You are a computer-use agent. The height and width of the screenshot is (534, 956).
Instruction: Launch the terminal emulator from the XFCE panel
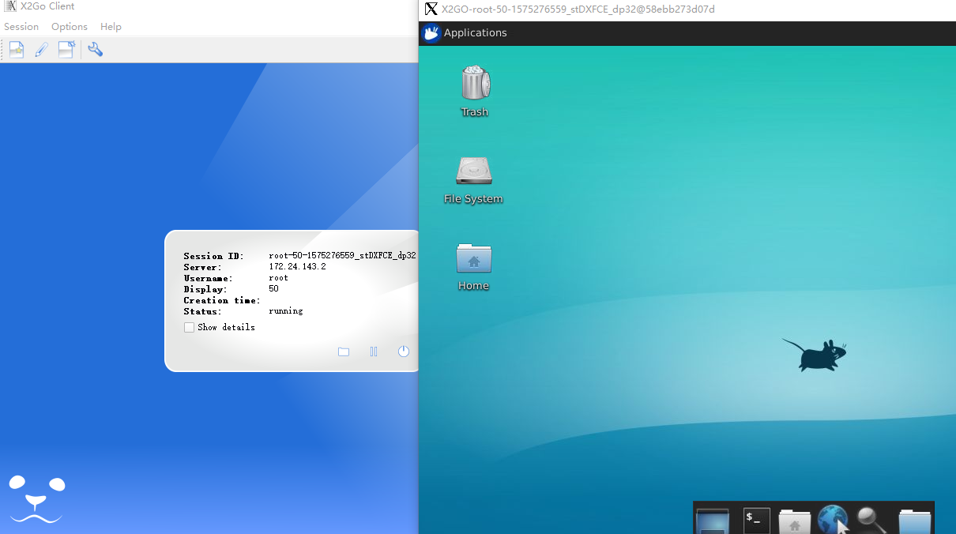pos(755,520)
